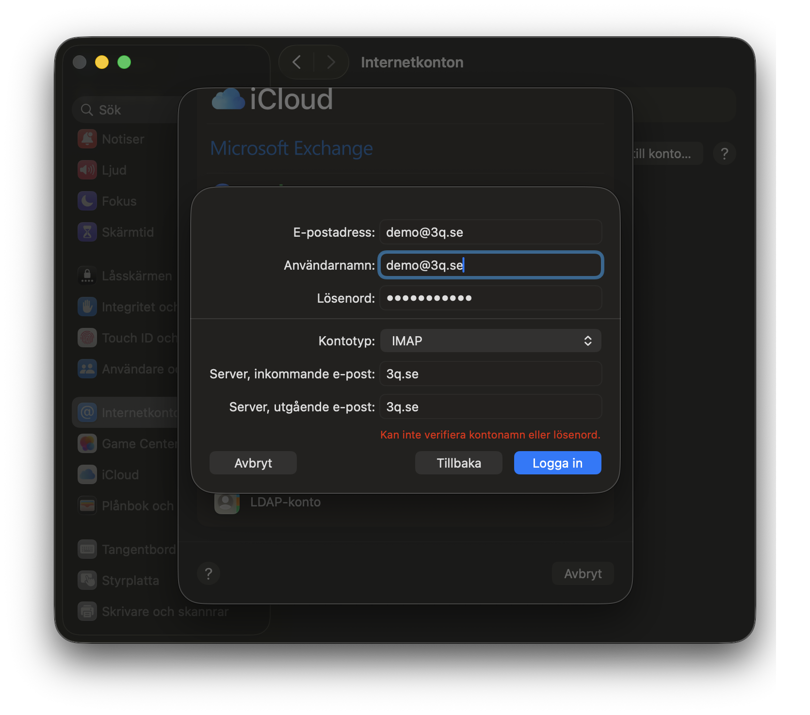
Task: Navigate back with the left chevron
Action: 297,62
